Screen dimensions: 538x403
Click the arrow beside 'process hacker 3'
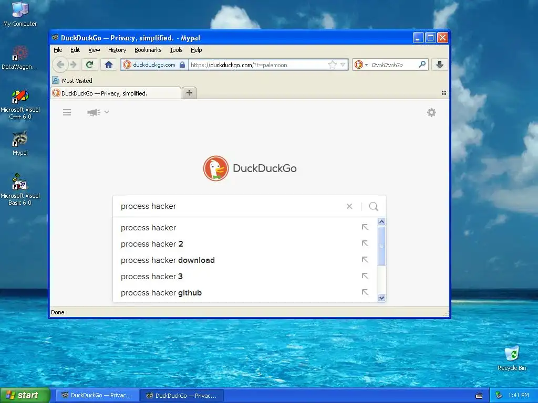(x=365, y=276)
